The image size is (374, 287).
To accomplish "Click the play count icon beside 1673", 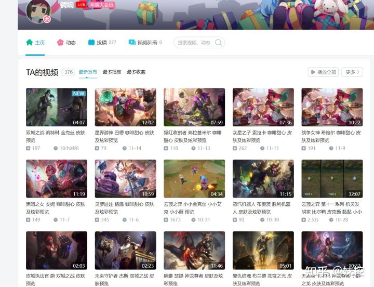I will coord(166,220).
